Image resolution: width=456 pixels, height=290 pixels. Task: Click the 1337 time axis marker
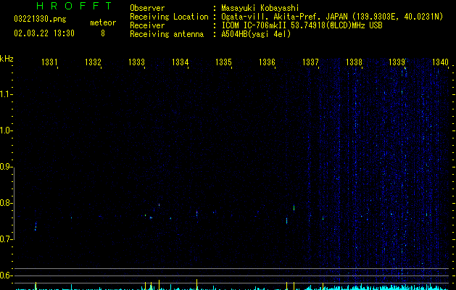pyautogui.click(x=310, y=62)
